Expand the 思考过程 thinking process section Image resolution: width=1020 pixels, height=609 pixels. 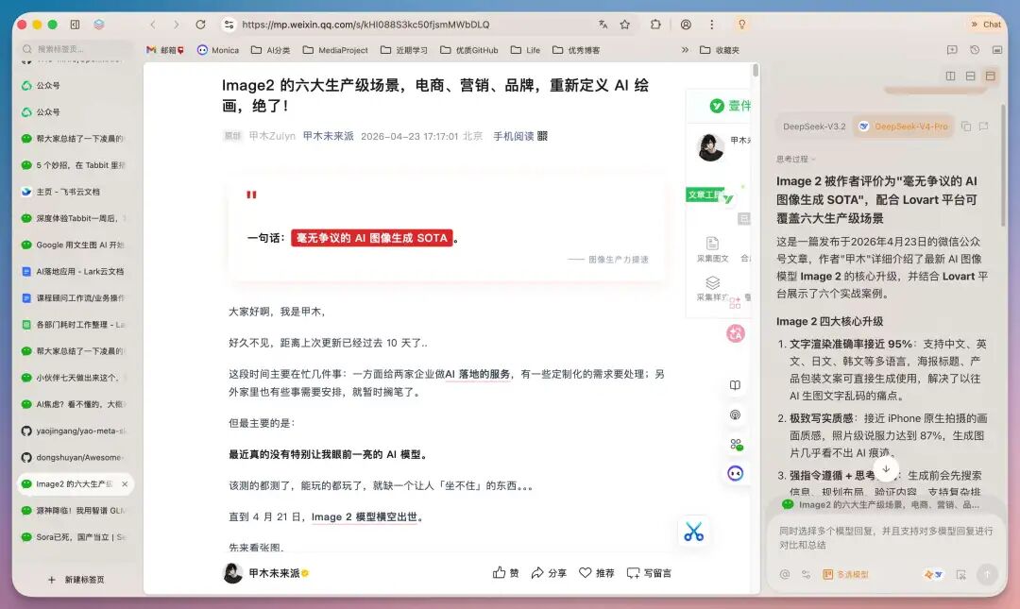coord(795,159)
